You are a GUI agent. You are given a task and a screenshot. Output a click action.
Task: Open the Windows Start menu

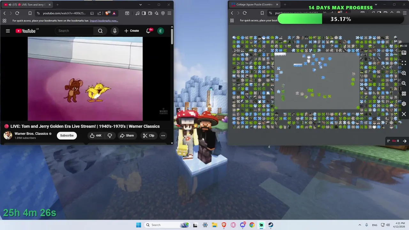pos(138,225)
